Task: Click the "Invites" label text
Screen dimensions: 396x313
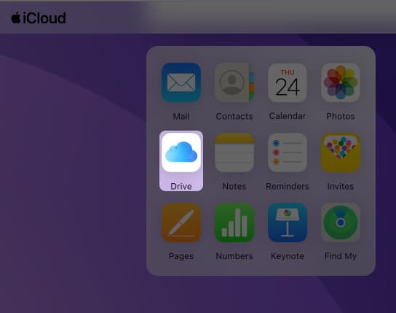Action: pyautogui.click(x=341, y=186)
